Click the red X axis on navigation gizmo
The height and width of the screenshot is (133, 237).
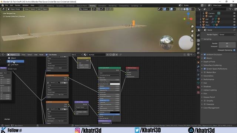pos(191,19)
